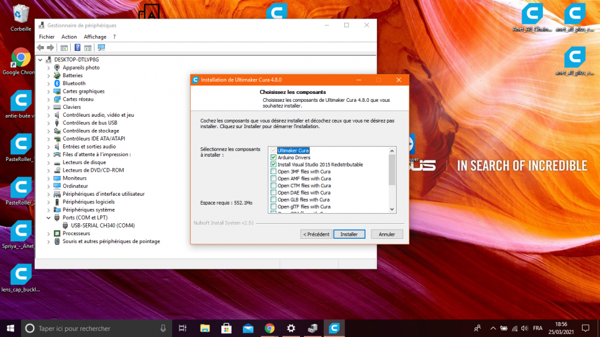Select the Google Chrome desktop shortcut
Image resolution: width=600 pixels, height=337 pixels.
20,61
